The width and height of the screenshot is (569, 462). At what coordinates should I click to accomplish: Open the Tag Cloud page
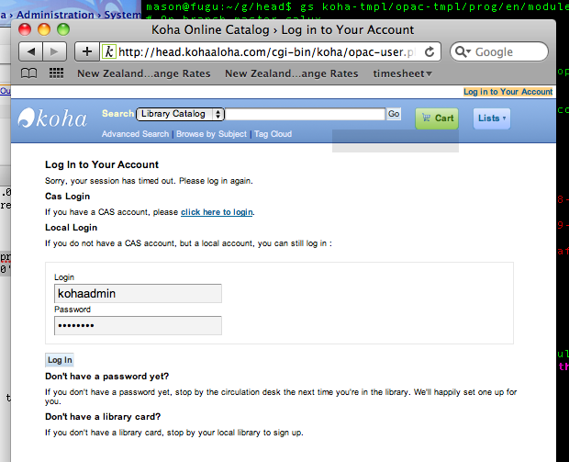[273, 134]
